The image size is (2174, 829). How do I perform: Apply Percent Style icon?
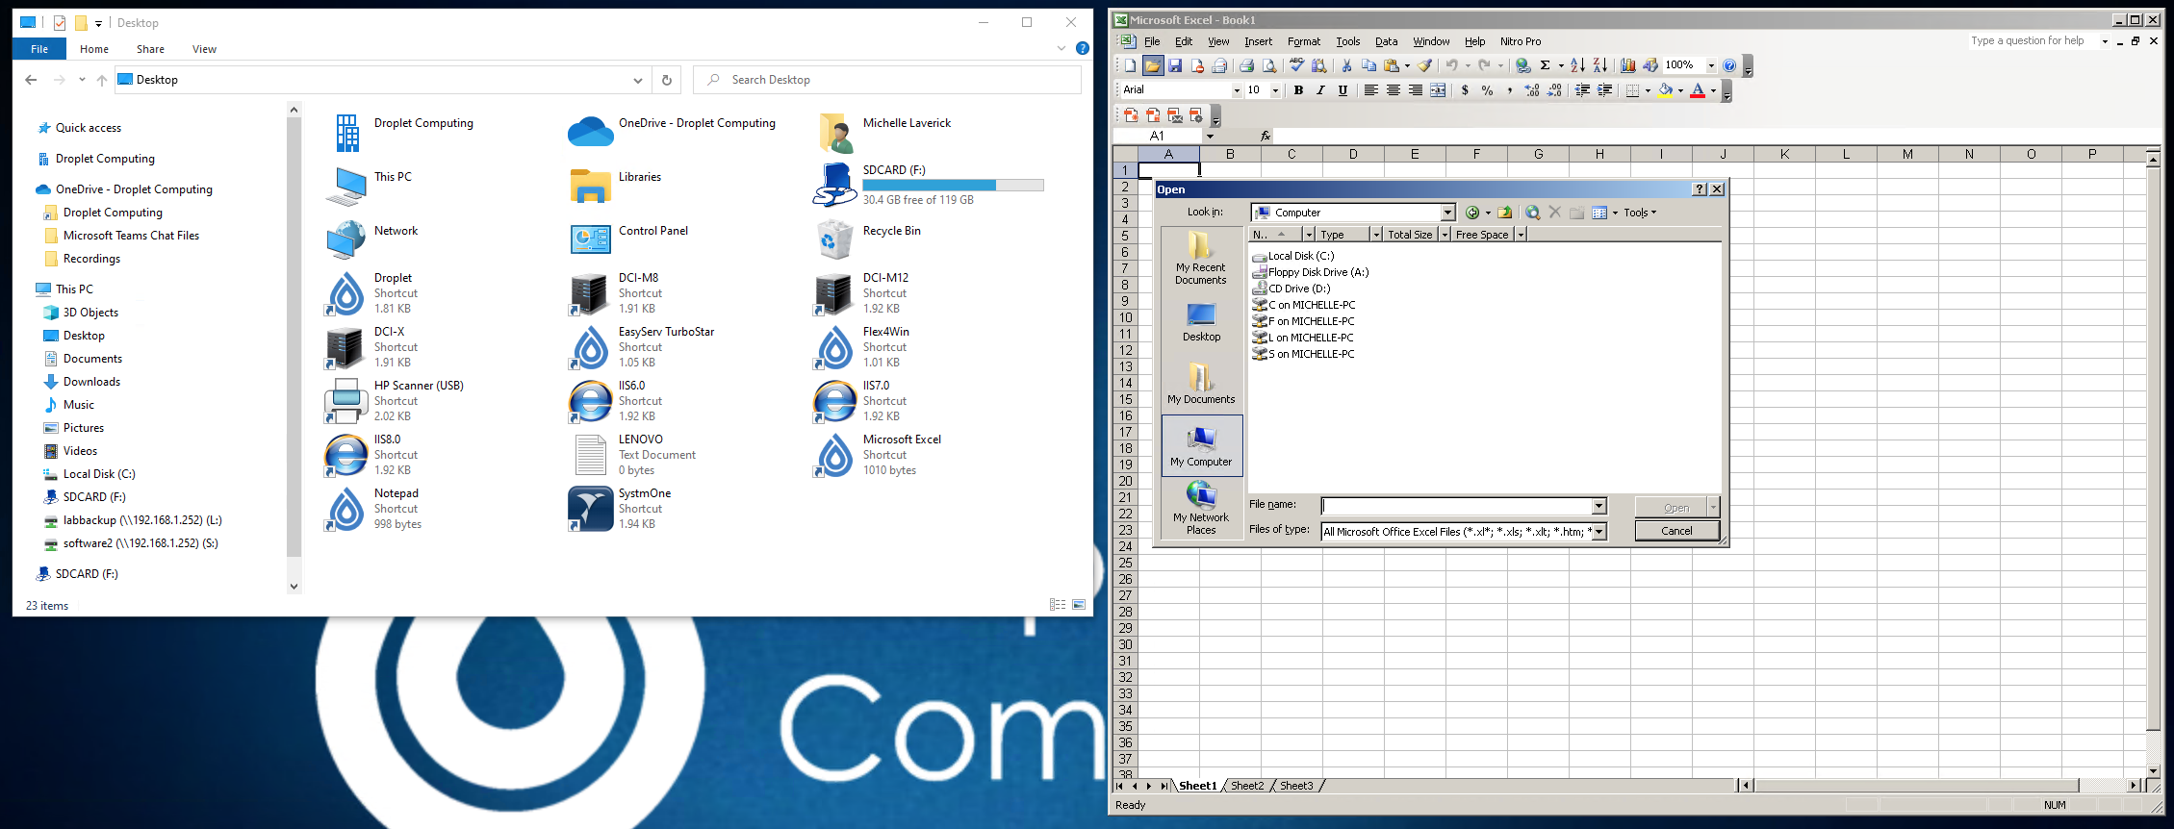coord(1487,89)
